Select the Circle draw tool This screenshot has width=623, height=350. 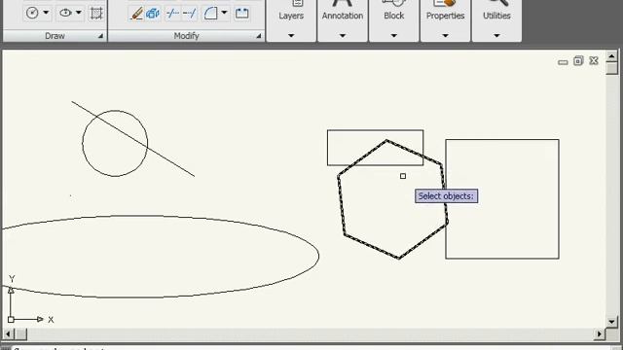(32, 13)
